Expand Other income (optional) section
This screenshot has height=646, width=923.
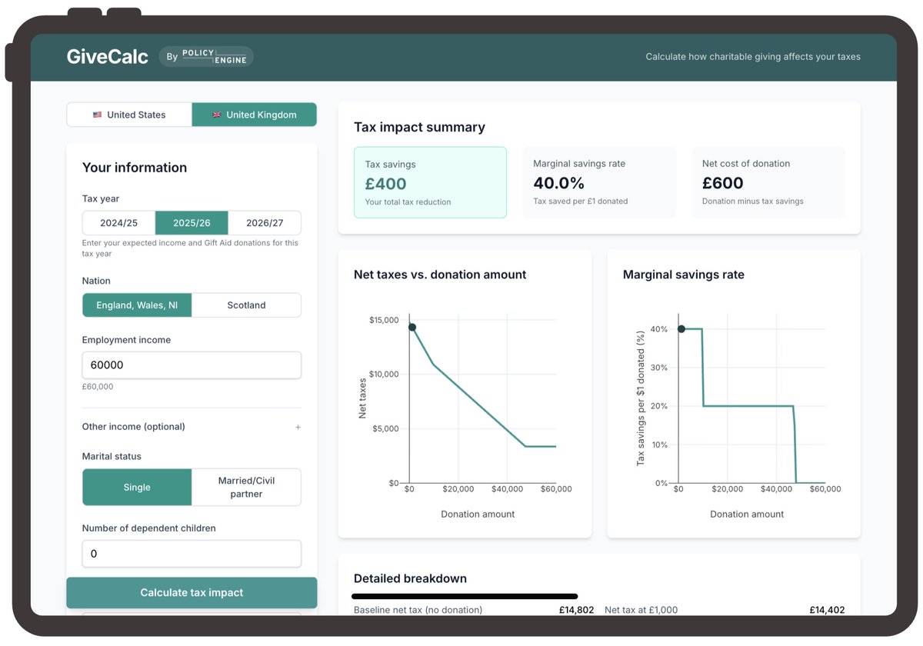click(192, 427)
